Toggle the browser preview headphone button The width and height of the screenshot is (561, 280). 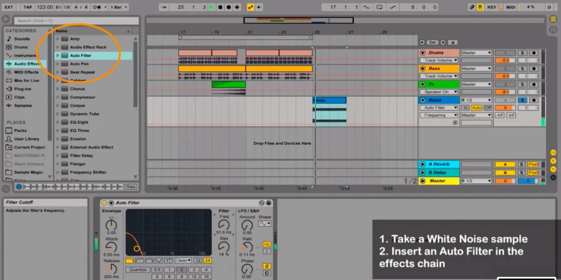(x=19, y=187)
